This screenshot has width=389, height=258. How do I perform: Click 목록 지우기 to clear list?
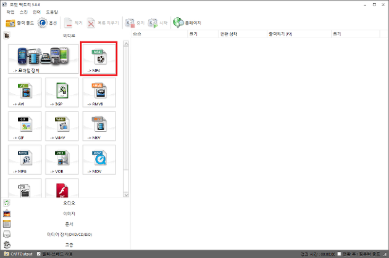click(x=103, y=23)
